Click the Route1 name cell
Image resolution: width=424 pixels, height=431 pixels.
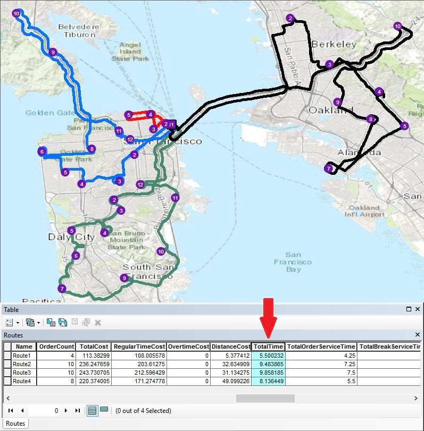point(24,356)
